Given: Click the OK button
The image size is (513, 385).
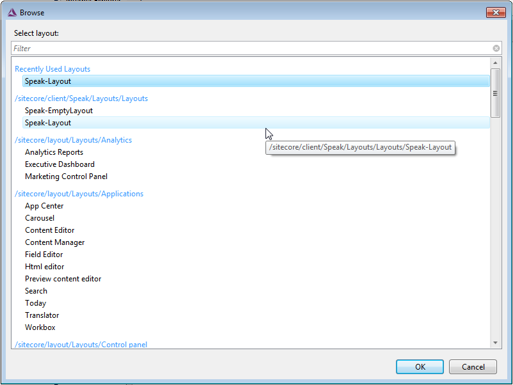Looking at the screenshot, I should tap(420, 366).
